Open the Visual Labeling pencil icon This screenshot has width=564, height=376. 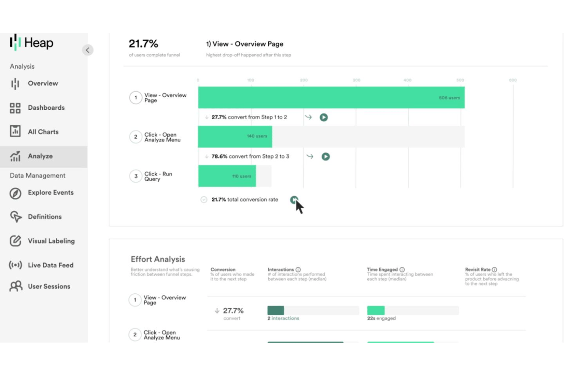tap(15, 241)
